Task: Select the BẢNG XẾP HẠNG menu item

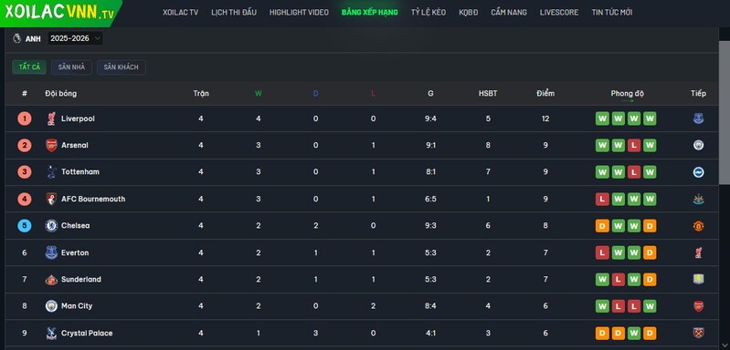Action: coord(370,13)
